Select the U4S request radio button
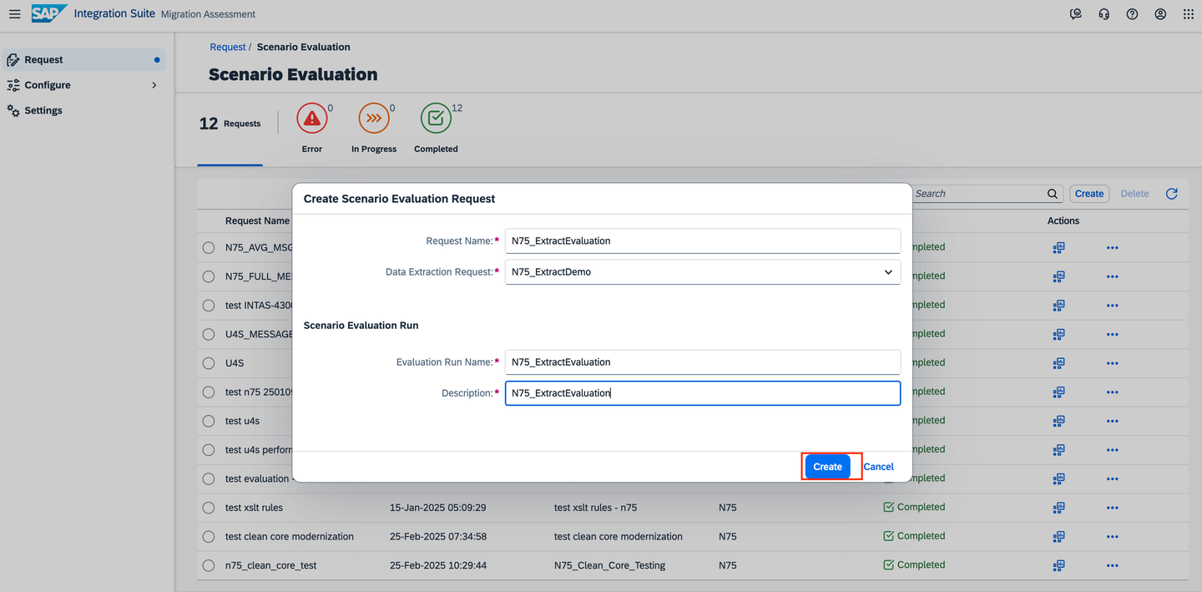1202x592 pixels. (x=209, y=363)
